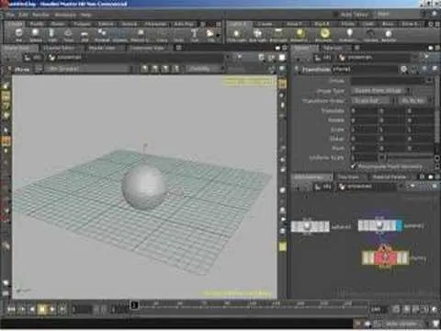This screenshot has height=331, width=441.
Task: Toggle Recompute Point Normals checkbox
Action: click(354, 166)
